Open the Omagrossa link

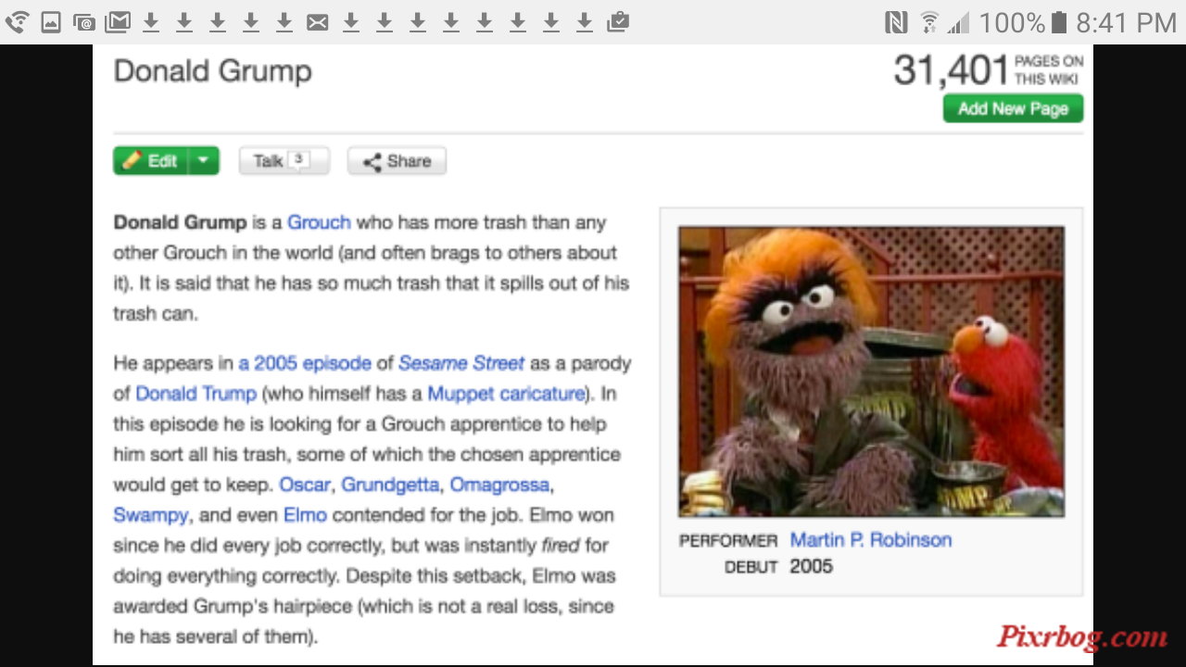coord(500,485)
